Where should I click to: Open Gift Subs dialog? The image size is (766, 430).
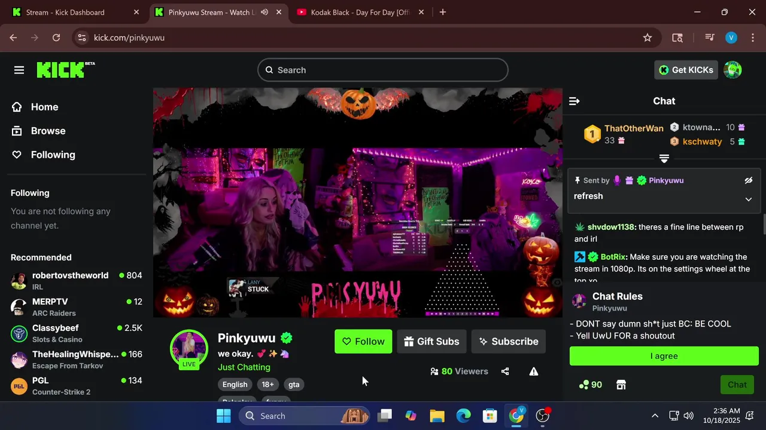coord(431,342)
